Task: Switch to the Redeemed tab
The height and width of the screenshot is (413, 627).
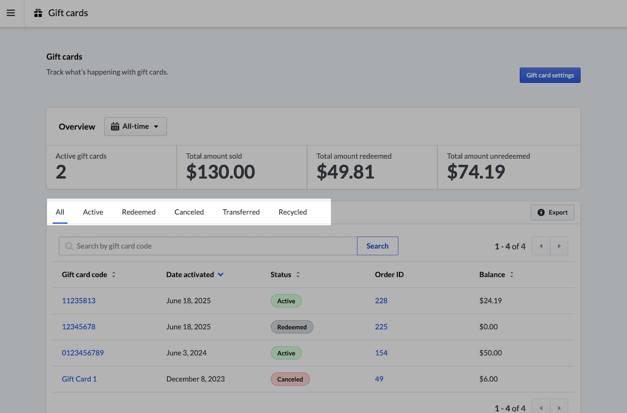Action: pyautogui.click(x=138, y=212)
